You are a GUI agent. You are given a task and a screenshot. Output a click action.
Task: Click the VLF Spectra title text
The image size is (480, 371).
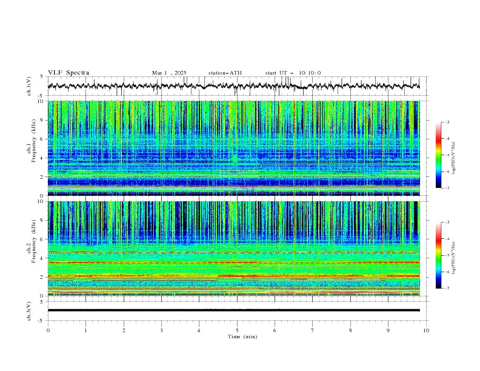68,73
